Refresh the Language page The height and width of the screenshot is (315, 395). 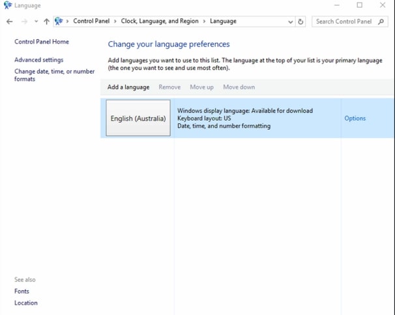coord(300,22)
